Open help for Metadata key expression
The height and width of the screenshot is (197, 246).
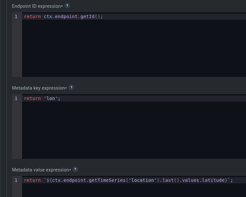click(x=71, y=88)
